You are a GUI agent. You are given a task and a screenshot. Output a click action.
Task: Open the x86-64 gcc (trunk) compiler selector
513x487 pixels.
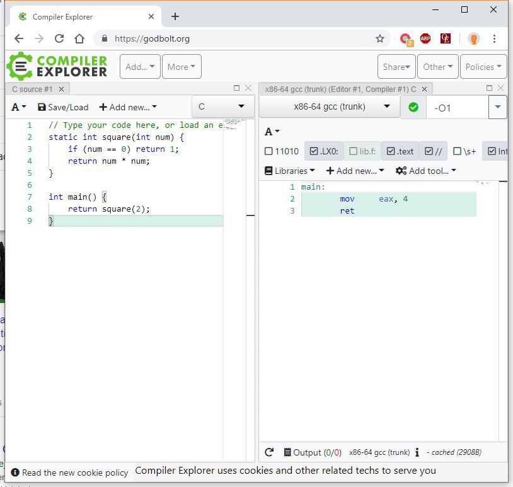[330, 106]
